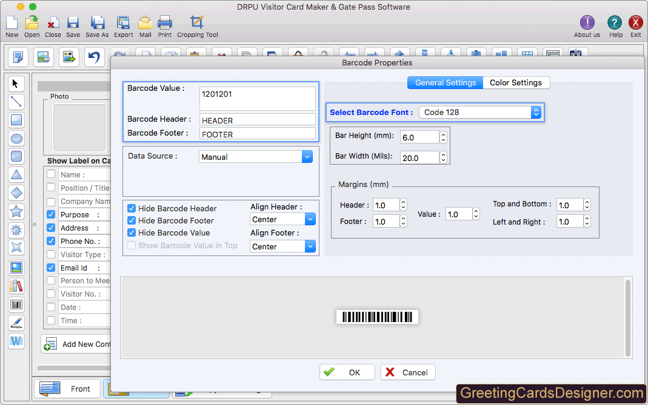Switch to Color Settings tab
This screenshot has width=648, height=405.
516,82
